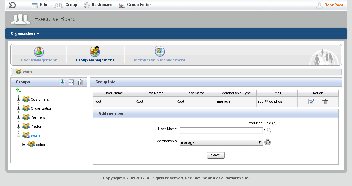The height and width of the screenshot is (186, 352).
Task: Click the Email column header
Action: 277,93
